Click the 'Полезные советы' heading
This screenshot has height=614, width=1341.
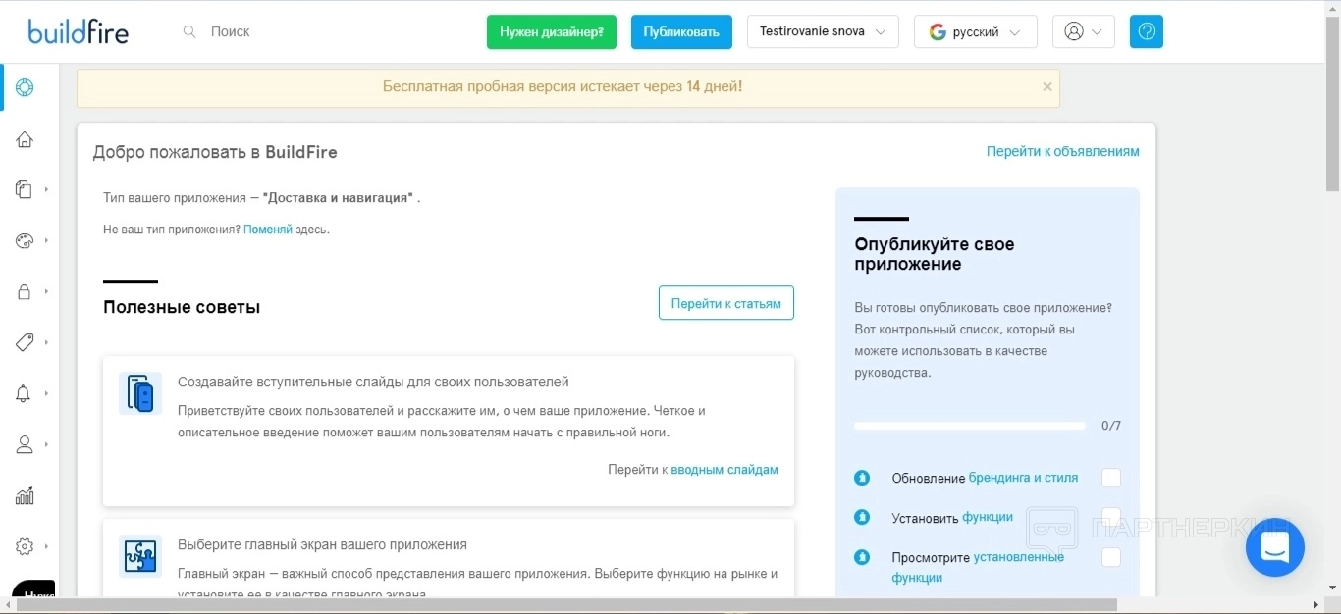click(182, 307)
